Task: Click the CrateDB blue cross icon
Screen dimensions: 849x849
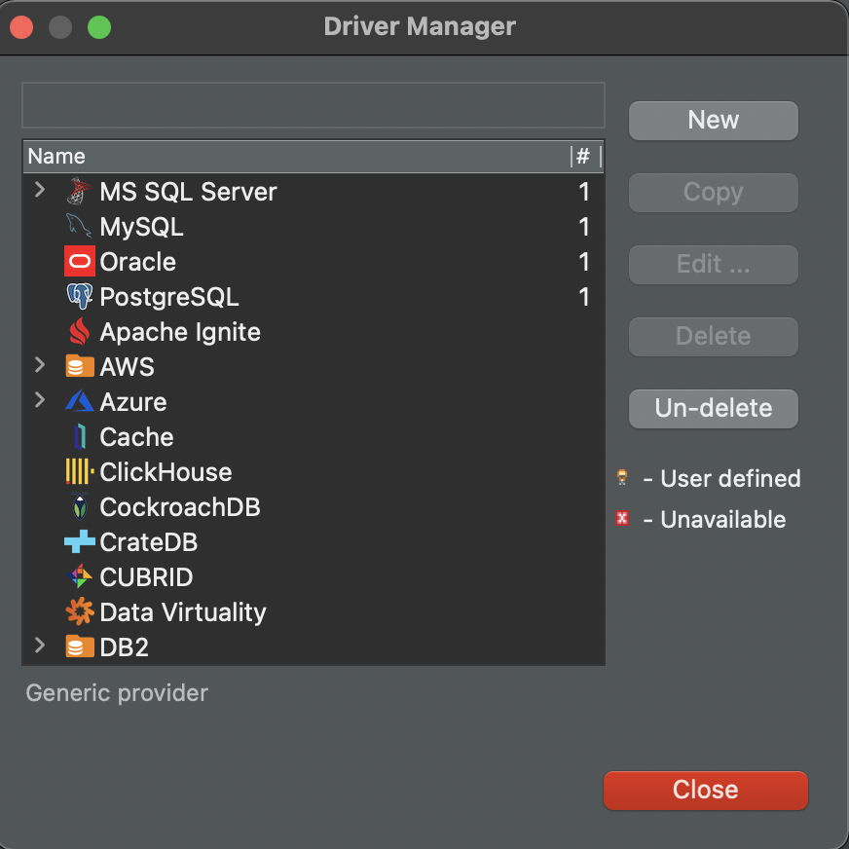Action: coord(79,542)
